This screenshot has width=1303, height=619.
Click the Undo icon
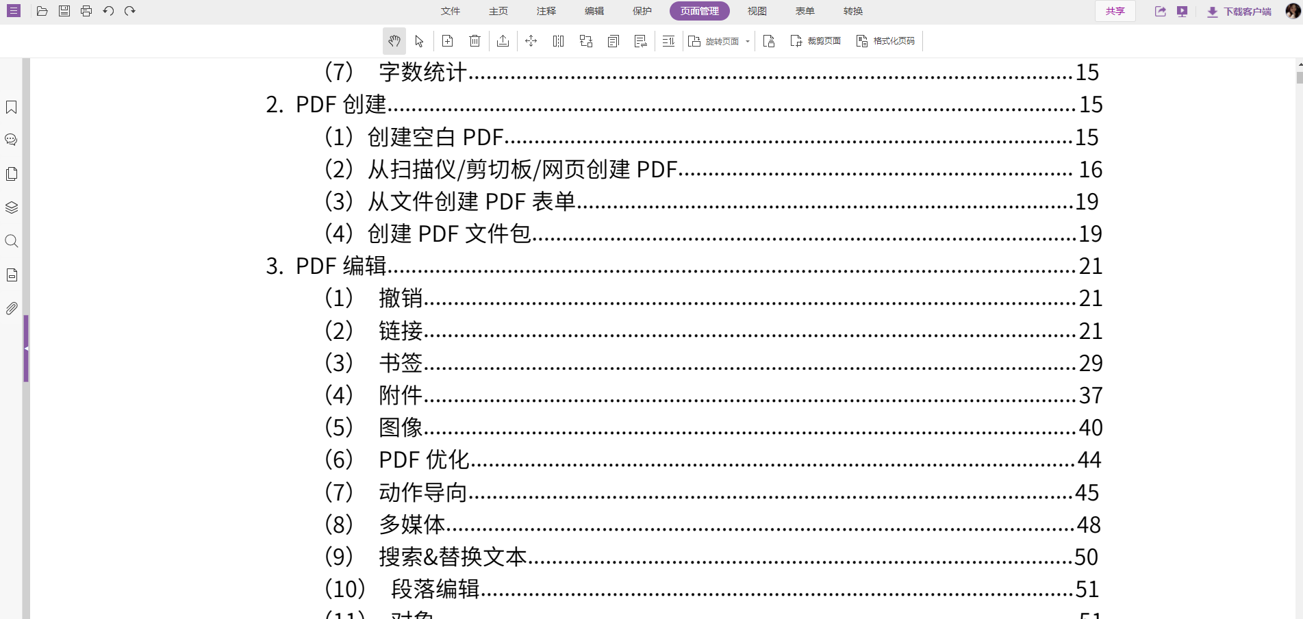pyautogui.click(x=109, y=10)
